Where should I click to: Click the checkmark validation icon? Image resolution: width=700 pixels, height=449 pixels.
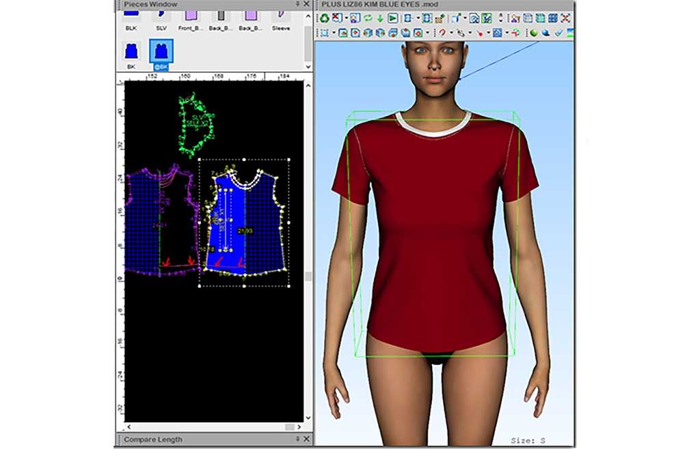pyautogui.click(x=558, y=33)
